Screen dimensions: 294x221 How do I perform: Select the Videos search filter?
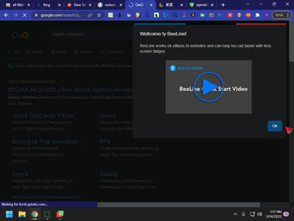click(x=35, y=52)
